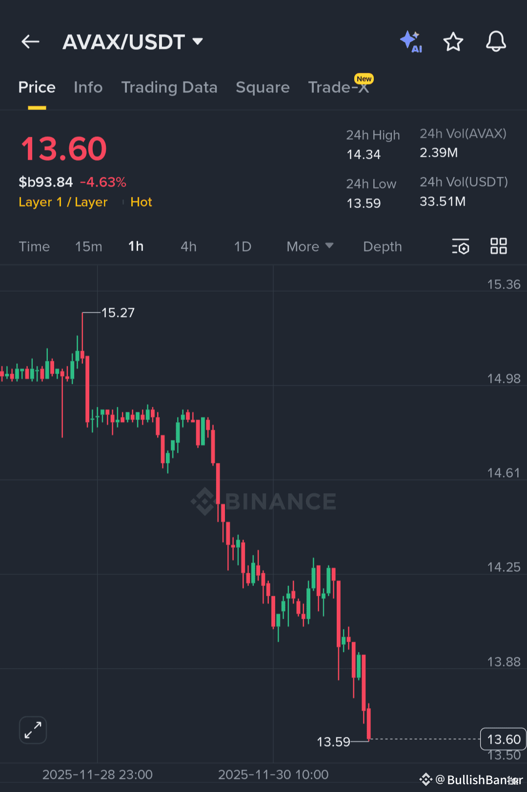Switch to the Trading Data tab
Screen dimensions: 527x792
pyautogui.click(x=169, y=87)
